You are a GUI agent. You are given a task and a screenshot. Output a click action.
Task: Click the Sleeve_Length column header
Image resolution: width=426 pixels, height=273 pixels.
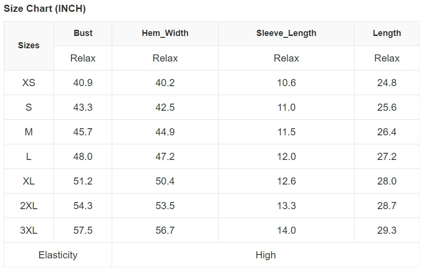click(x=286, y=33)
